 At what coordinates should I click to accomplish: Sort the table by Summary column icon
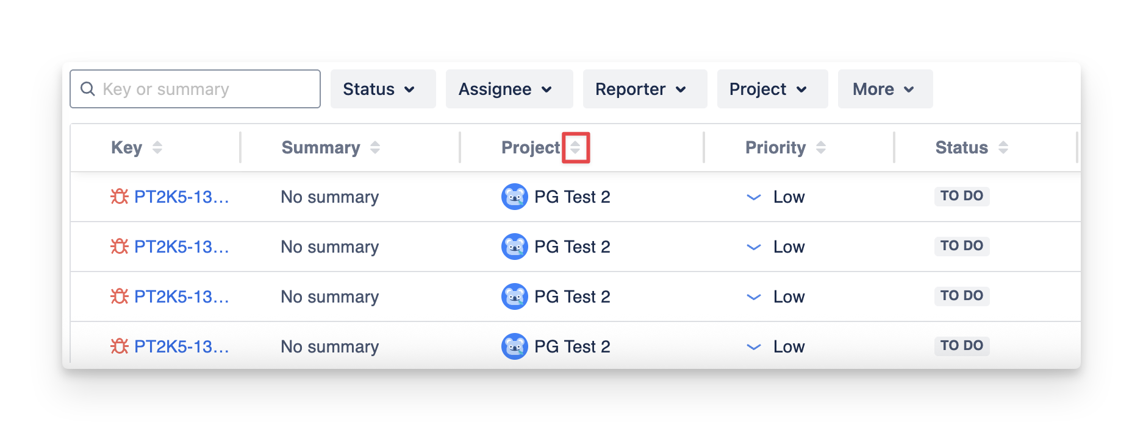pos(375,147)
